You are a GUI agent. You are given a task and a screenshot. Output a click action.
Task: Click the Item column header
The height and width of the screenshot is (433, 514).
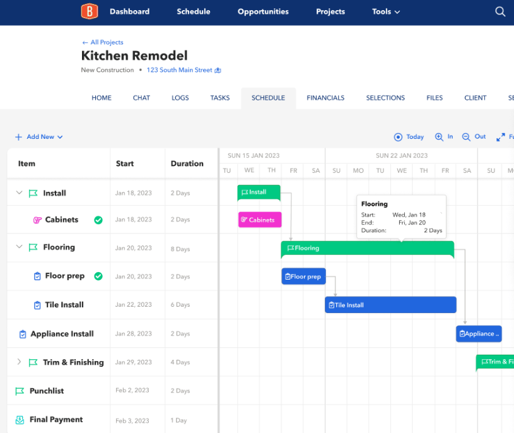pos(26,163)
